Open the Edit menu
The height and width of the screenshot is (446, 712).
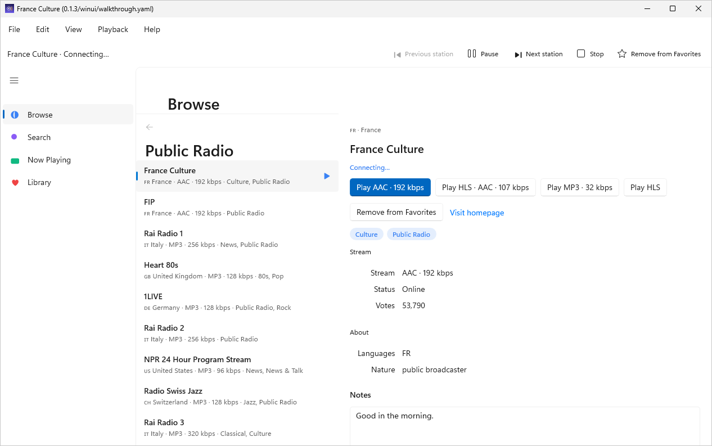click(43, 29)
